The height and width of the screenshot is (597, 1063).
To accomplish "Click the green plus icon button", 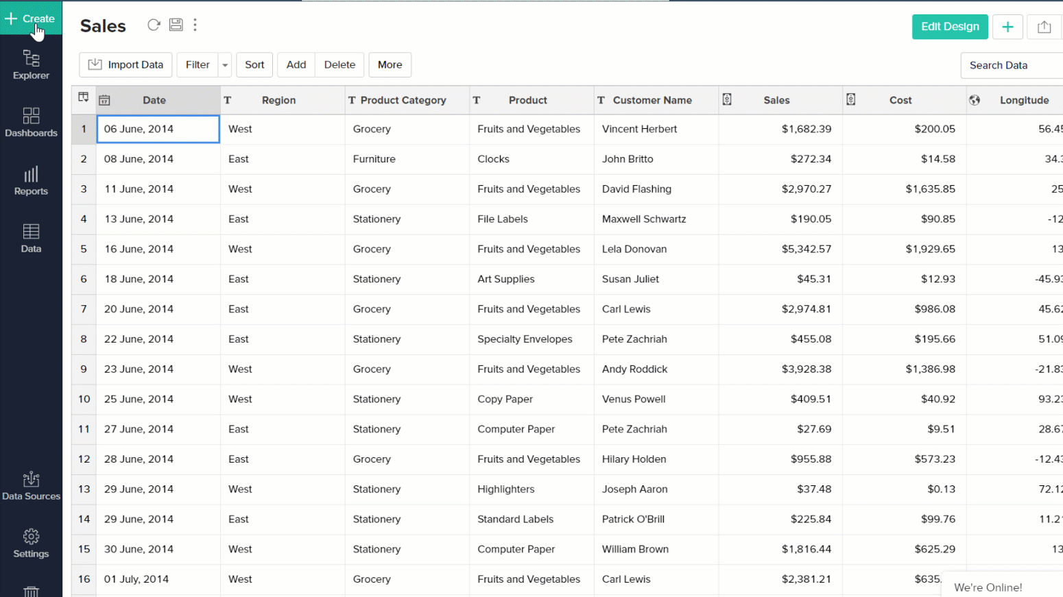I will tap(1007, 27).
